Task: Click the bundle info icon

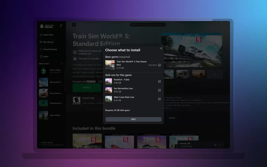Action: [x=75, y=59]
